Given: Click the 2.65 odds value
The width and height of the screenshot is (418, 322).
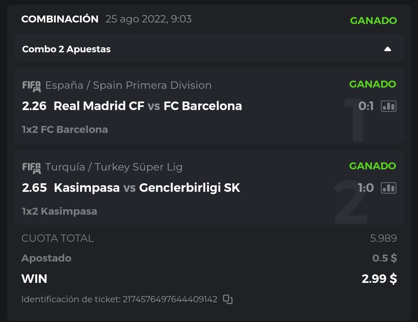Looking at the screenshot, I should click(34, 188).
